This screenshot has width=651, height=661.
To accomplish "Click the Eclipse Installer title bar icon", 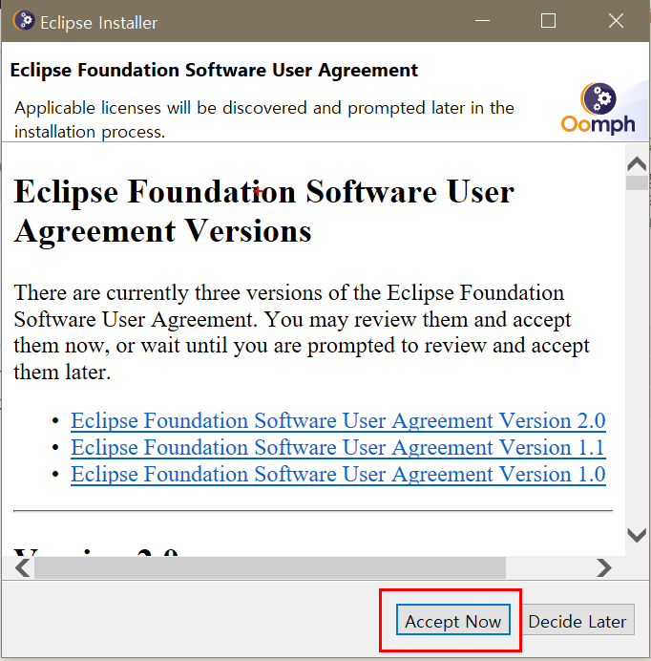I will pyautogui.click(x=24, y=20).
